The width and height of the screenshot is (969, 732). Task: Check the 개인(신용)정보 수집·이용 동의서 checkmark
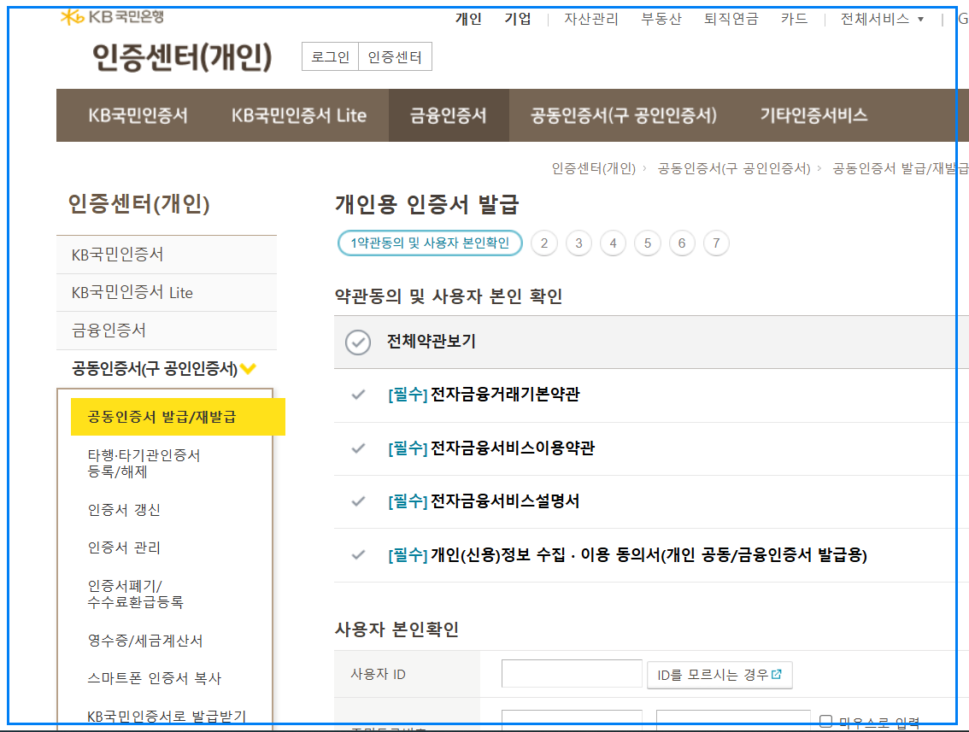point(358,554)
